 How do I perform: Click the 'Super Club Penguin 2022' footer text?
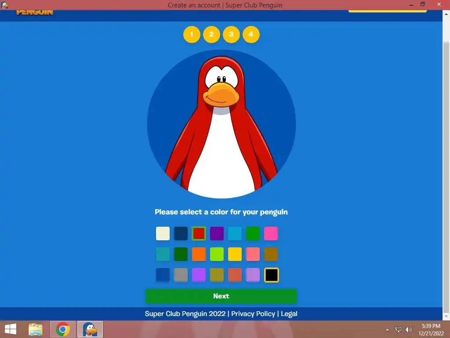click(185, 313)
